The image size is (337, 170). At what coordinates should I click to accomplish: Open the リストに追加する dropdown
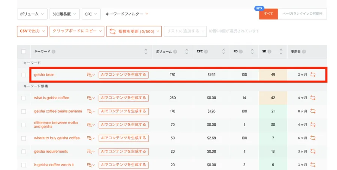pyautogui.click(x=185, y=31)
